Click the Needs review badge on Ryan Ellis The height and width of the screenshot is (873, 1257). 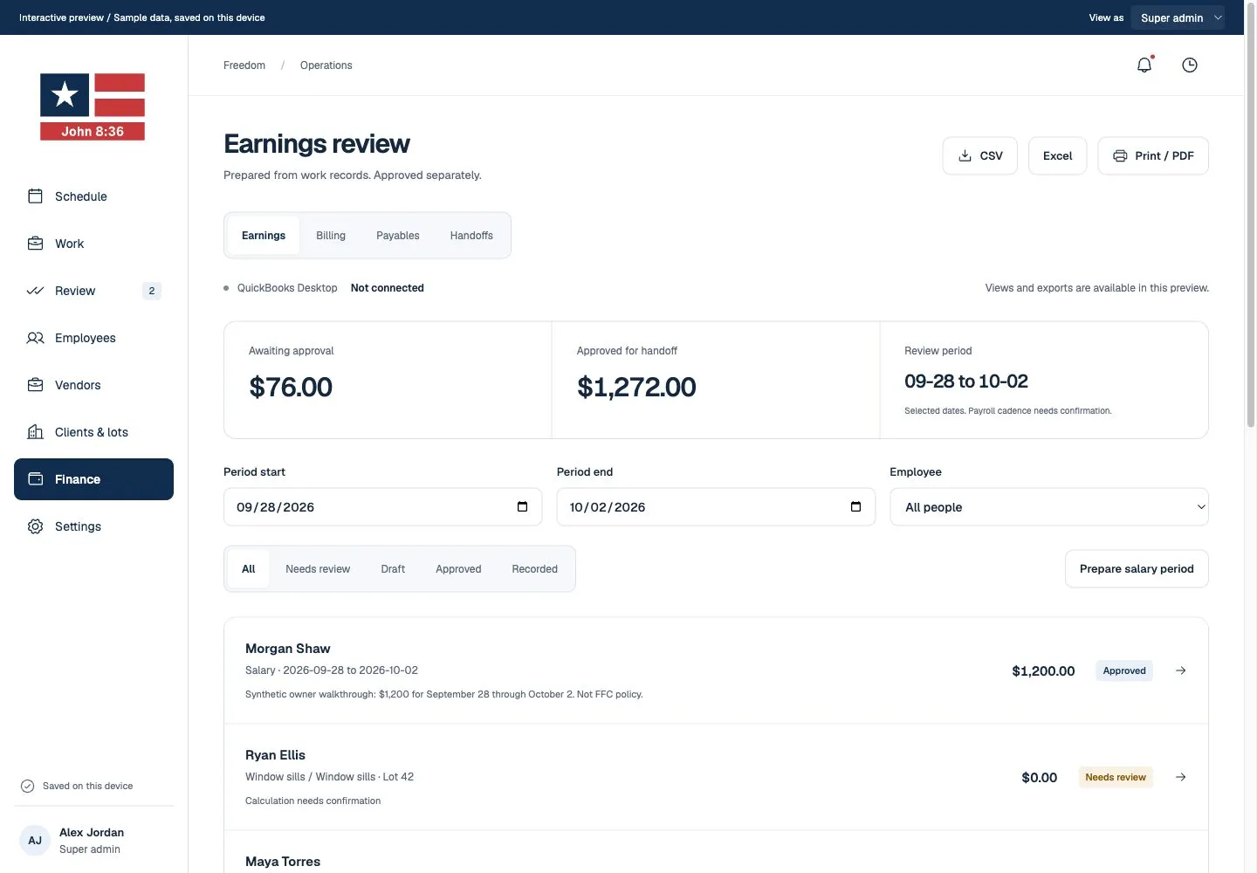coord(1116,777)
